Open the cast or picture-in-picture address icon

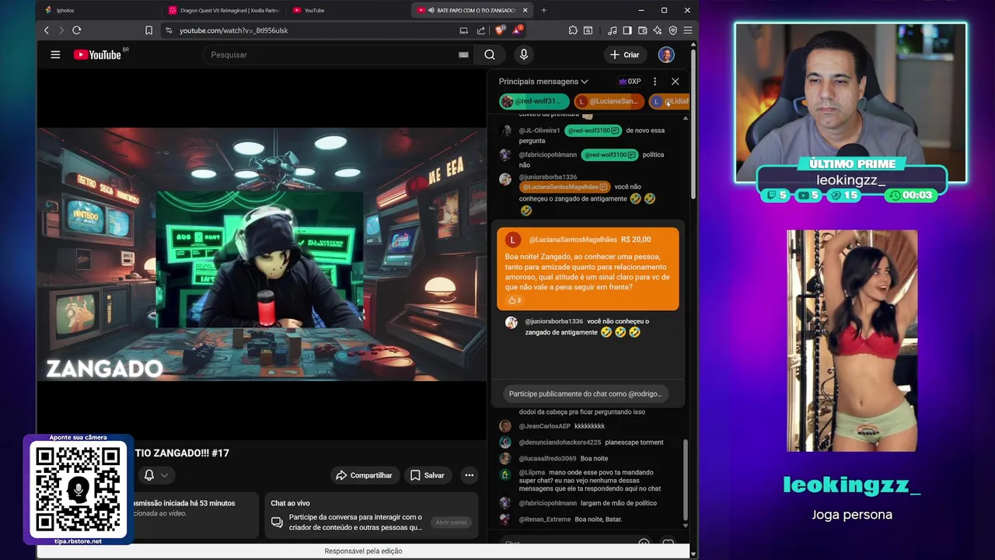pos(464,30)
